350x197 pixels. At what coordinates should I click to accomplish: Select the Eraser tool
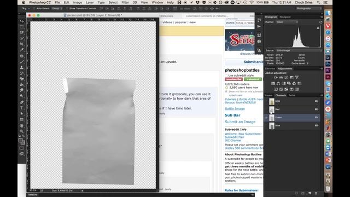tap(22, 79)
